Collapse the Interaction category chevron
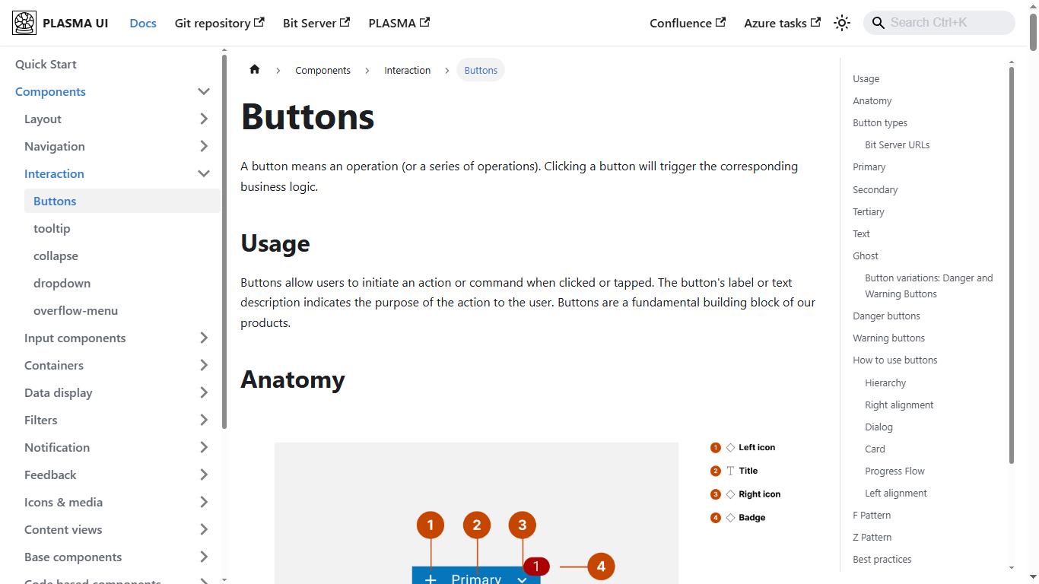The width and height of the screenshot is (1039, 584). (x=204, y=173)
